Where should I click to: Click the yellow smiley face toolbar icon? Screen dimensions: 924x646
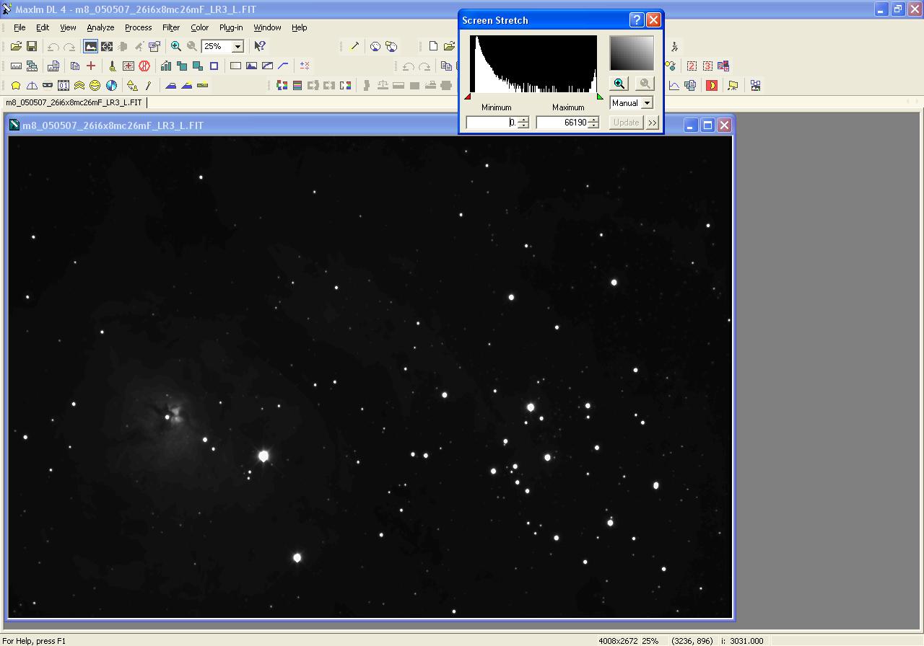tap(95, 85)
